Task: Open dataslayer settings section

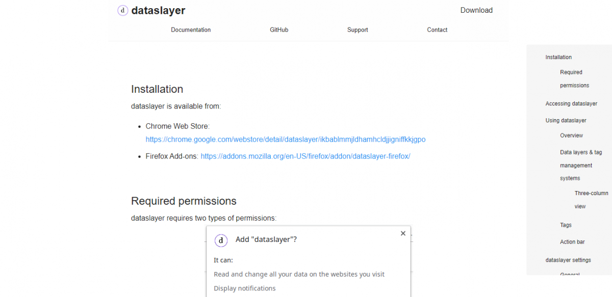Action: pyautogui.click(x=569, y=260)
